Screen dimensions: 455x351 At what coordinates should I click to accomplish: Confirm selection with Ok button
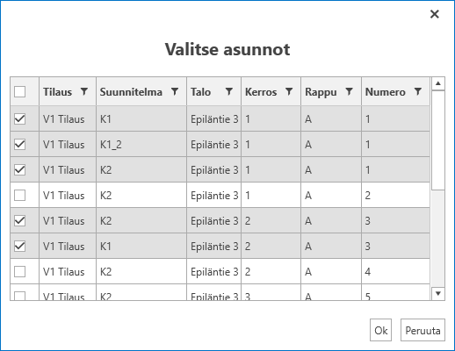[380, 330]
